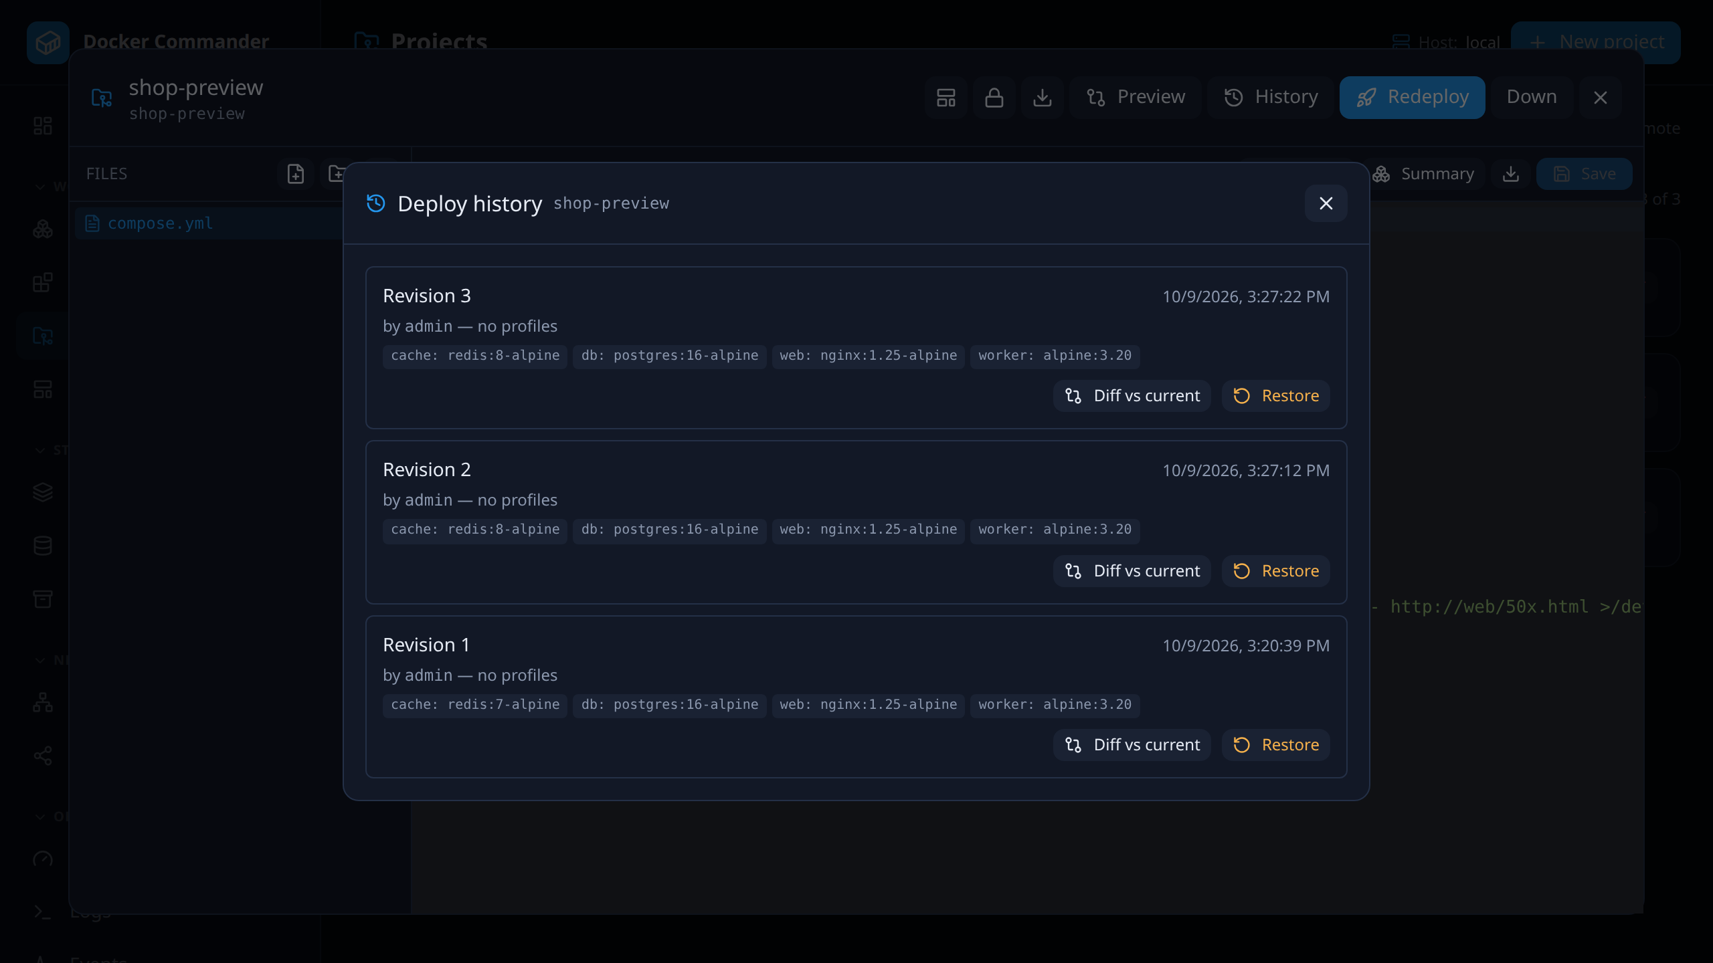Open the networks icon in sidebar

[x=43, y=702]
